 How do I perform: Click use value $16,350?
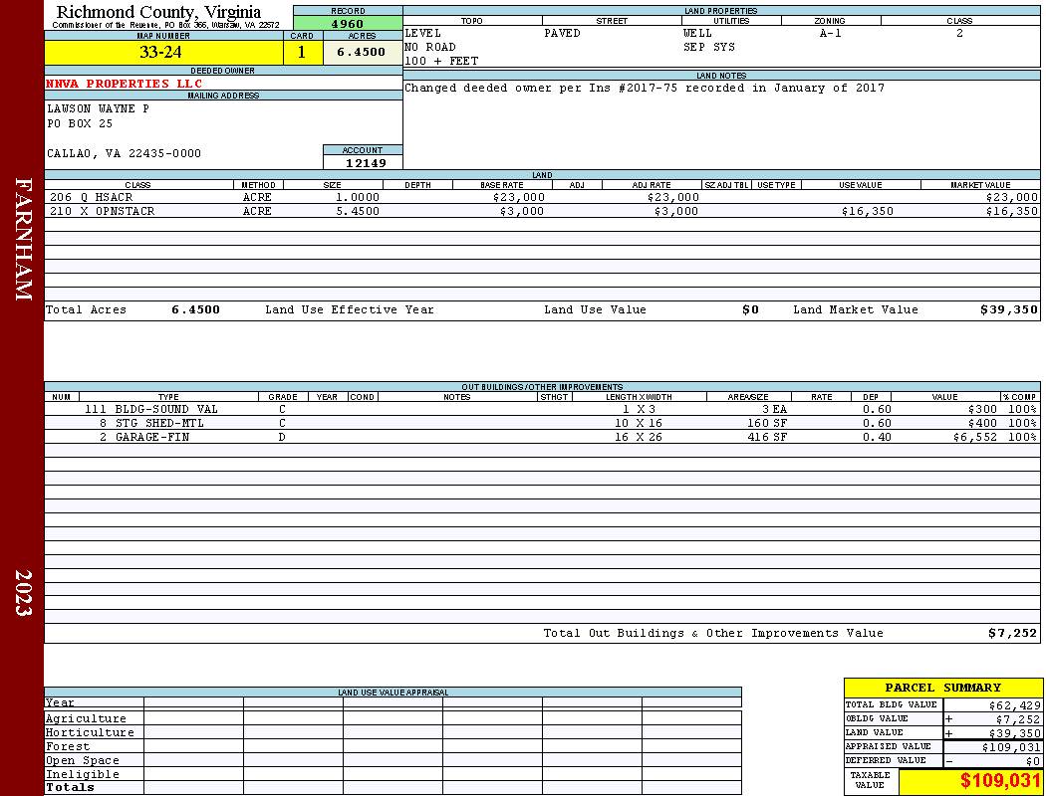(868, 211)
